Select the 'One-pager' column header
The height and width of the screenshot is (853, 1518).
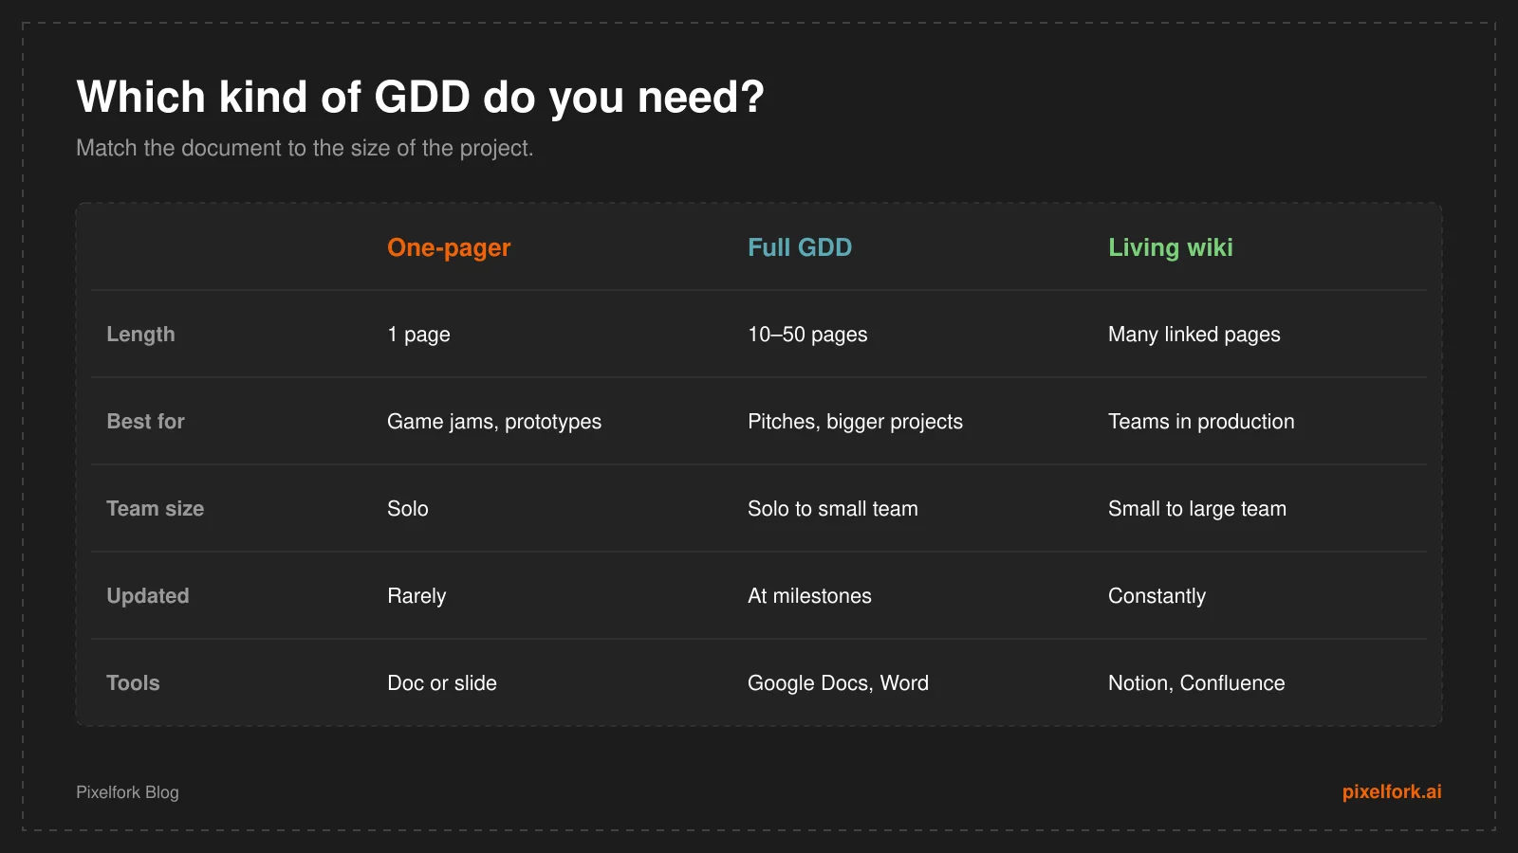[x=449, y=248]
